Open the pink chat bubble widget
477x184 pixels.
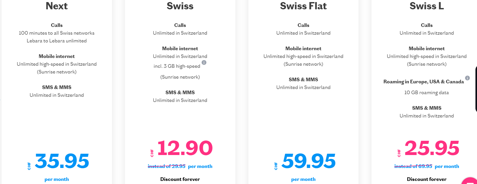[x=470, y=181]
